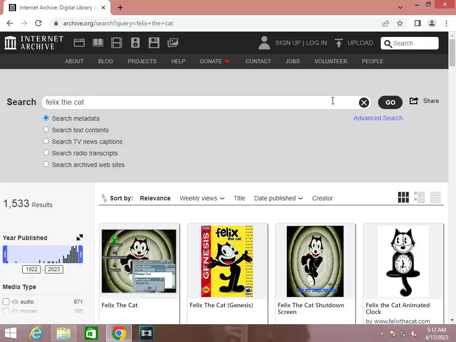Screen dimensions: 456x342
Task: Open the Texts book icon
Action: coord(98,43)
